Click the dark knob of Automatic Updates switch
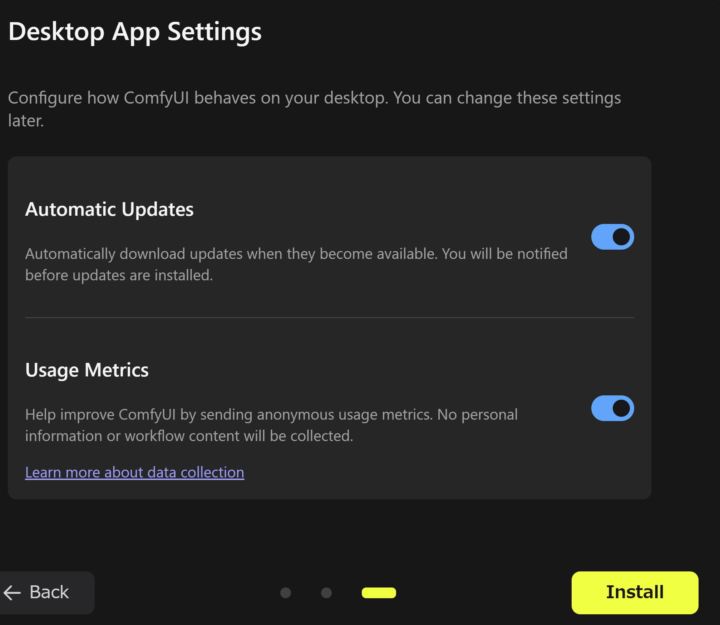 click(621, 237)
